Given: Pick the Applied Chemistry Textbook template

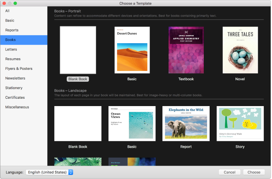Looking at the screenshot, I should pyautogui.click(x=186, y=50).
